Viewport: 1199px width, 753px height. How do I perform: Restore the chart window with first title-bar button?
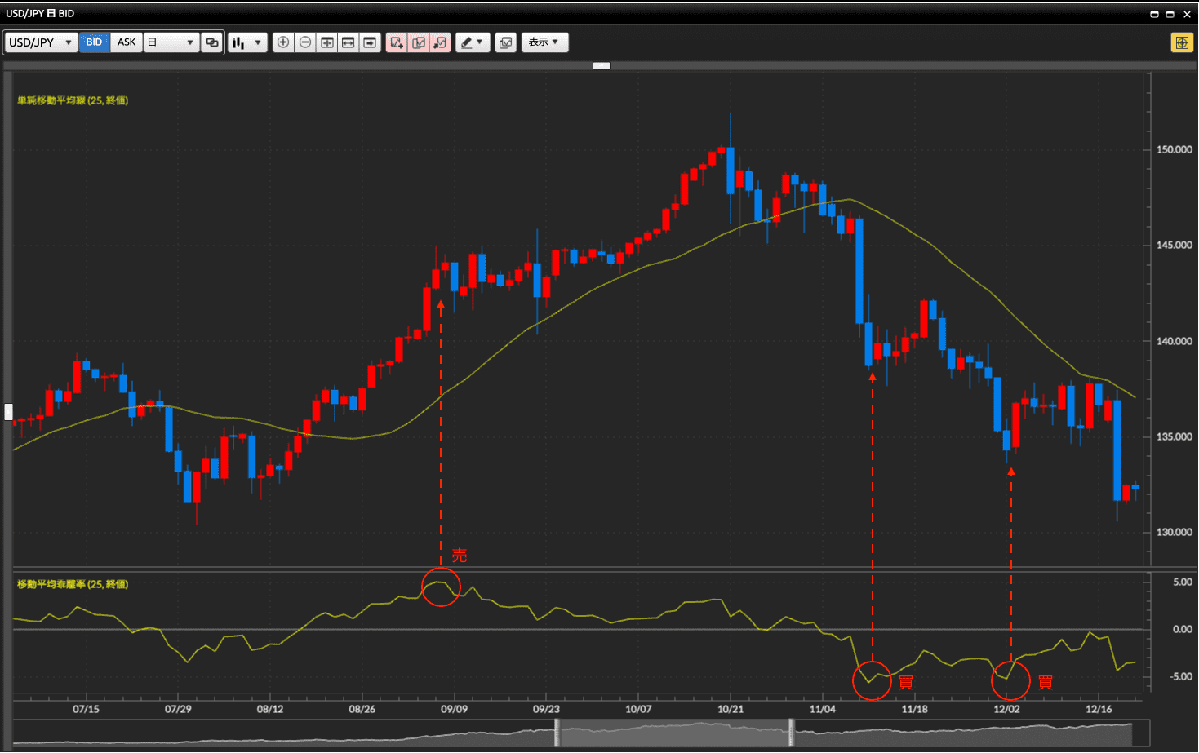pyautogui.click(x=1154, y=14)
